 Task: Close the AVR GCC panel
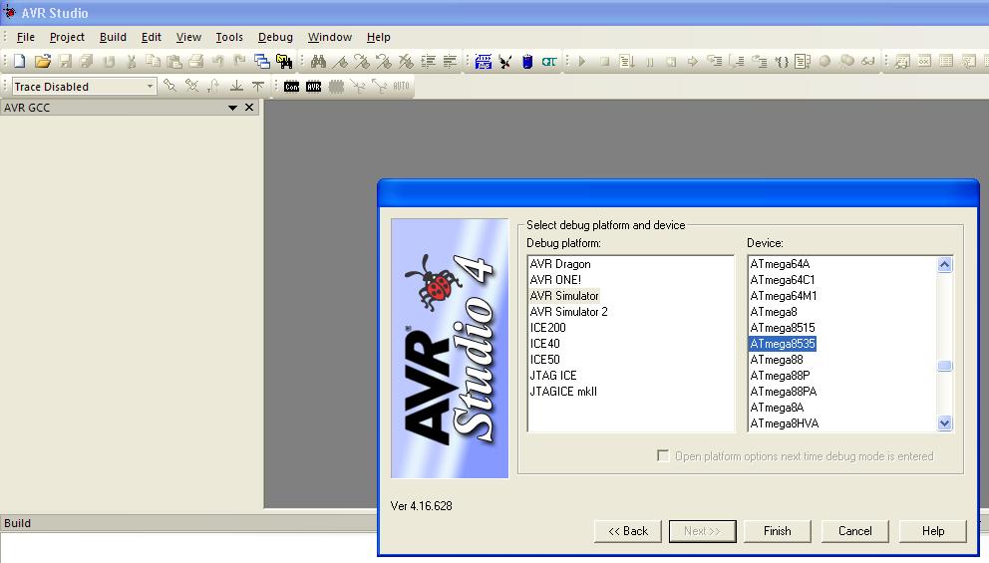click(249, 108)
